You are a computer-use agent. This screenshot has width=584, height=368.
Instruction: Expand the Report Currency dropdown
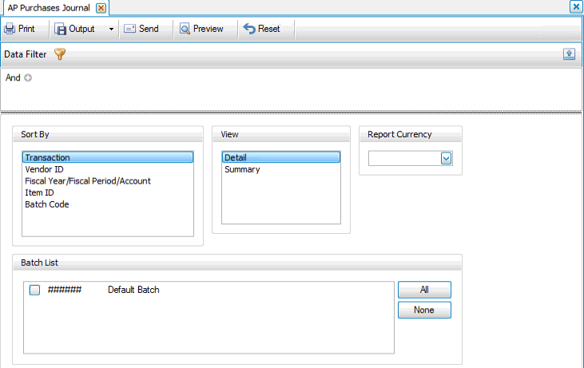(446, 159)
